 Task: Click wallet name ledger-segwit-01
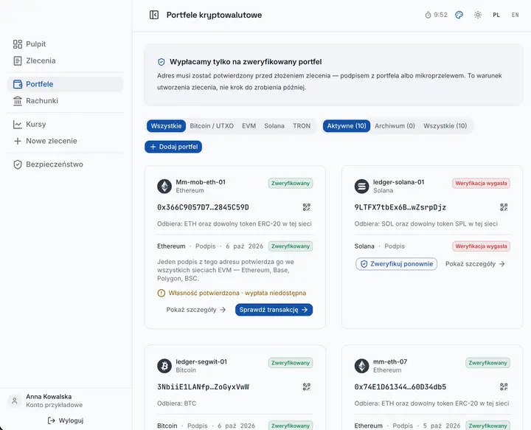click(x=201, y=361)
